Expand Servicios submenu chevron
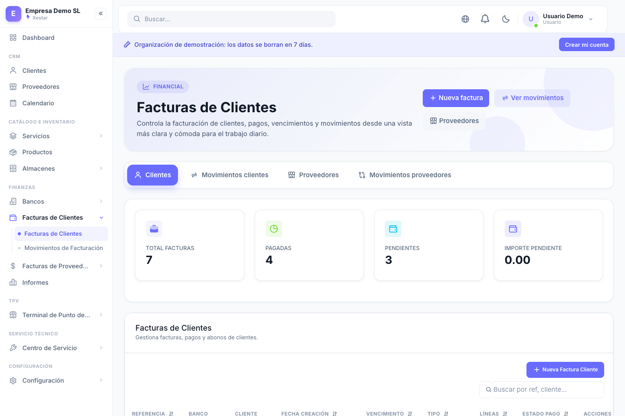The image size is (625, 416). point(101,136)
